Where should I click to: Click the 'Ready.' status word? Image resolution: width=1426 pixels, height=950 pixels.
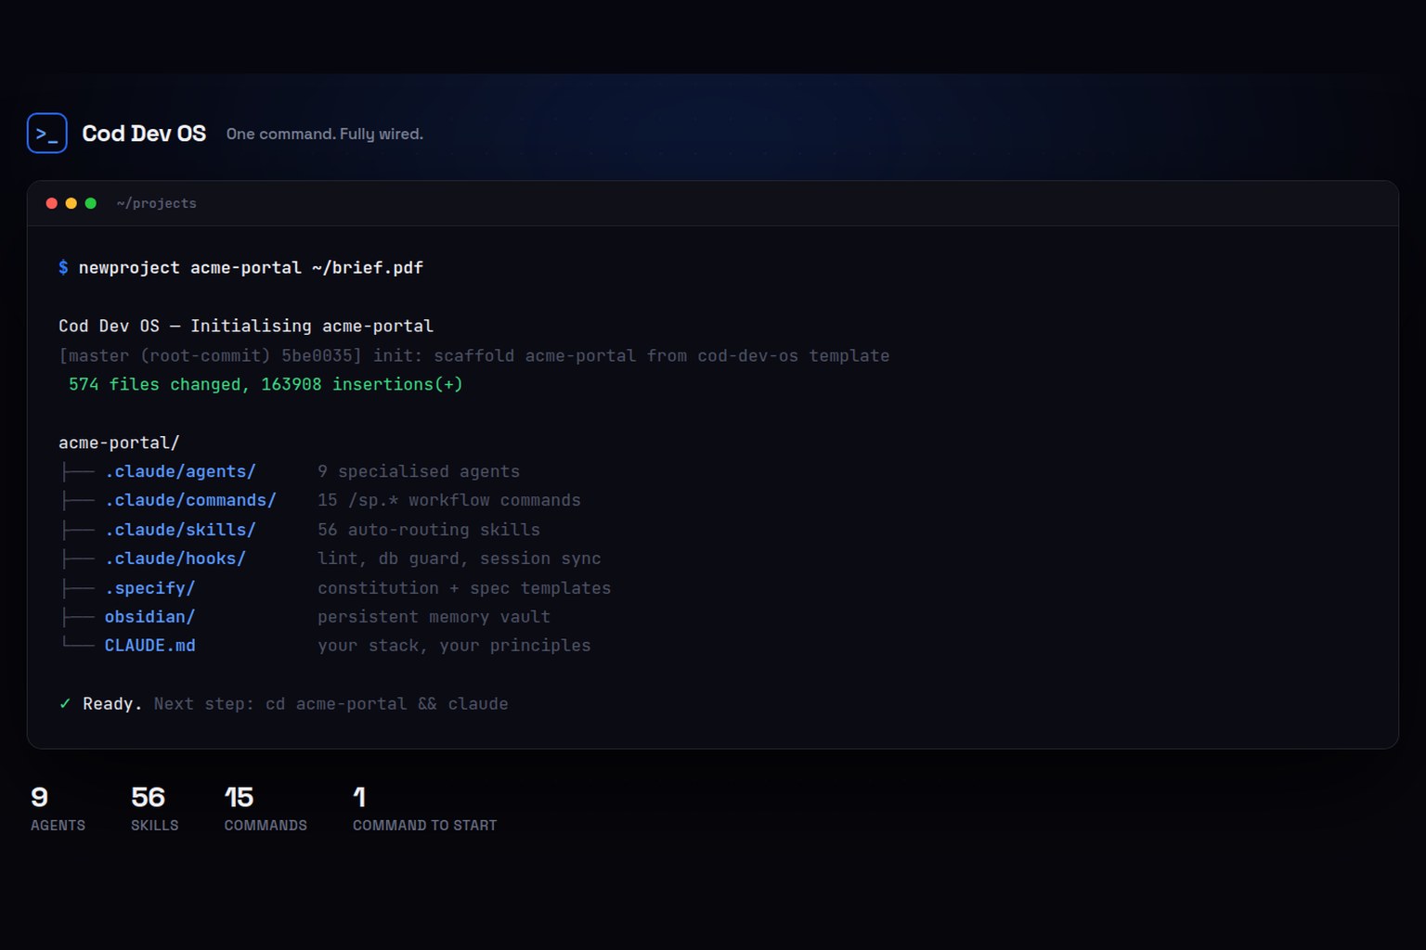(x=112, y=703)
